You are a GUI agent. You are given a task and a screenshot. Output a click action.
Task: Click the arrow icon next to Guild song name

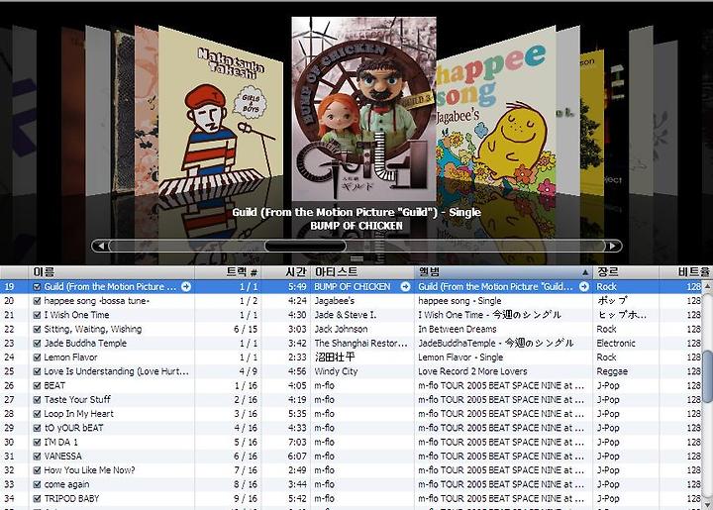[186, 287]
